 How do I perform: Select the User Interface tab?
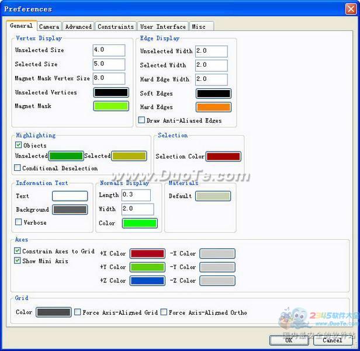tap(163, 26)
